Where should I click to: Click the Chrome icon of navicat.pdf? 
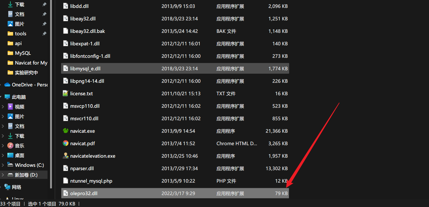pyautogui.click(x=65, y=143)
